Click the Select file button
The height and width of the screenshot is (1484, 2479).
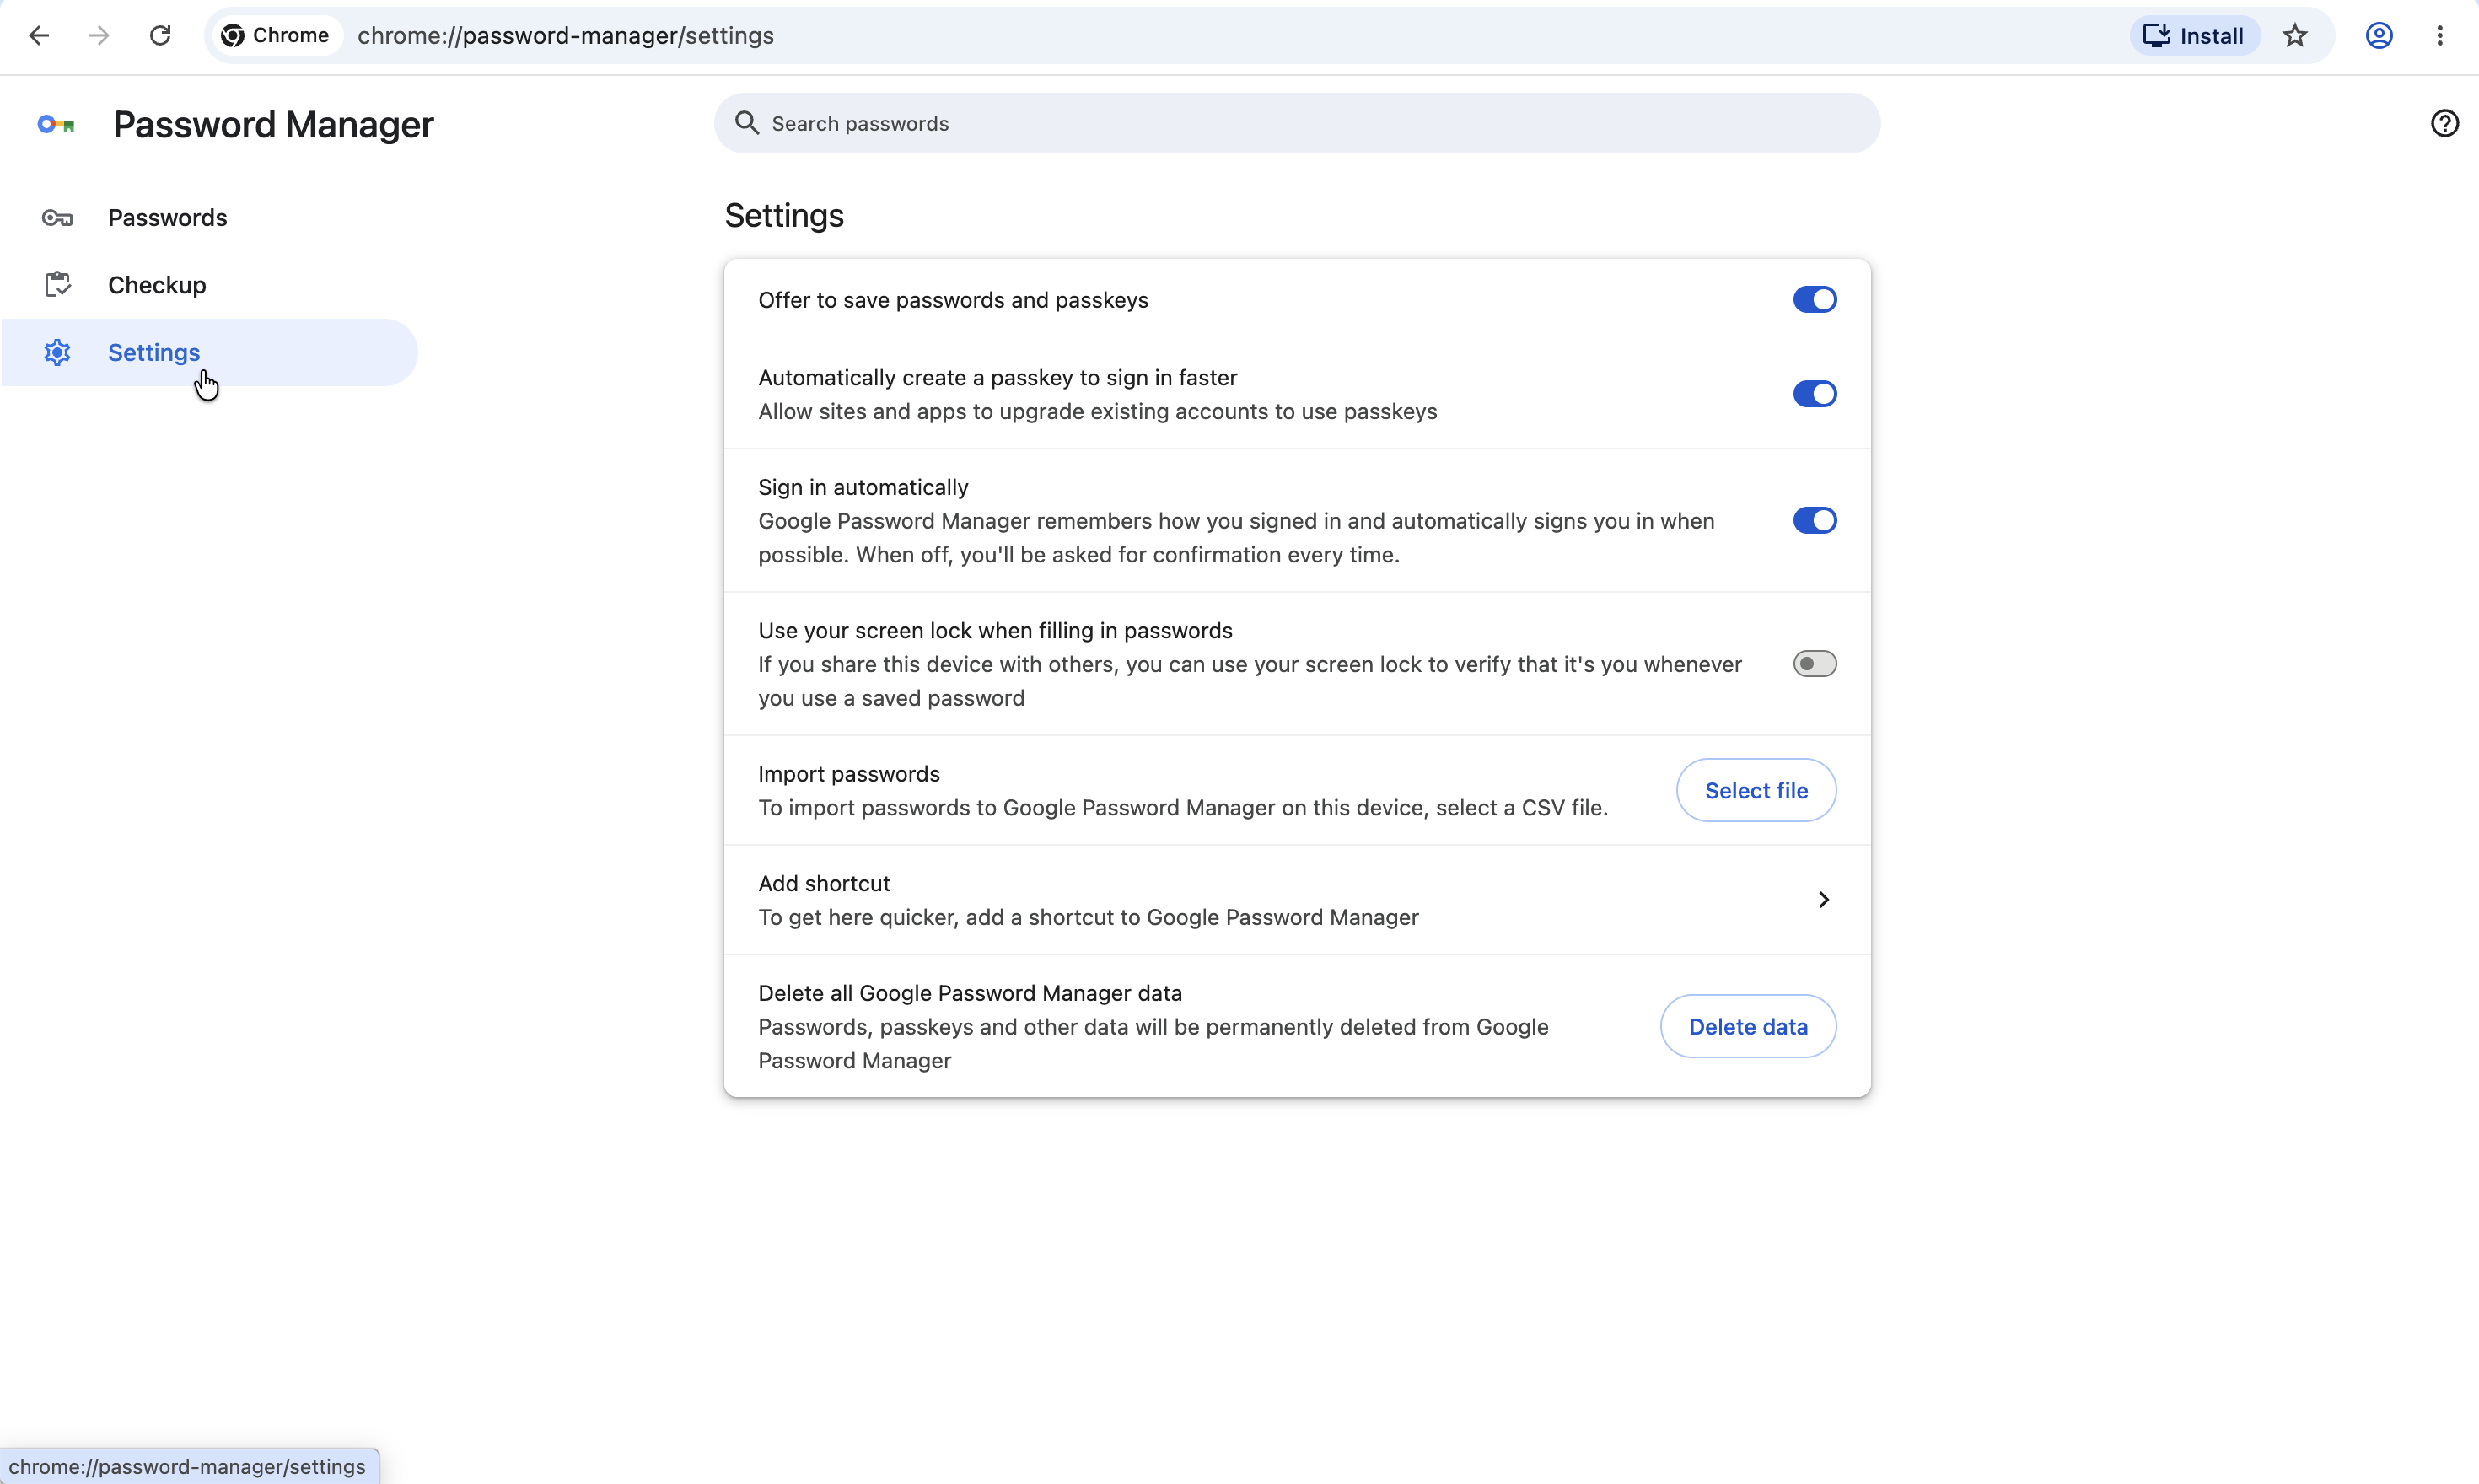pyautogui.click(x=1756, y=791)
